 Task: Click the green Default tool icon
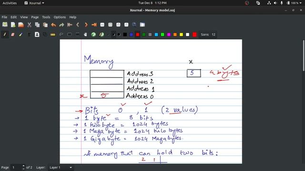coord(93,35)
